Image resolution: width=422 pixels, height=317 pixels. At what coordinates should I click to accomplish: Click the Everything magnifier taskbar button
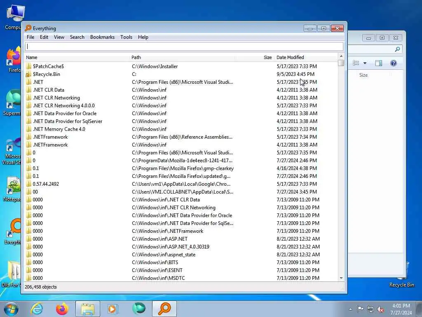click(x=164, y=309)
